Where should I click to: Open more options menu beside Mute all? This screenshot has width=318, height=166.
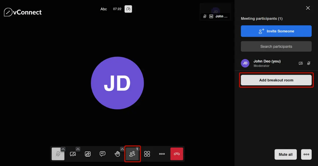click(306, 154)
